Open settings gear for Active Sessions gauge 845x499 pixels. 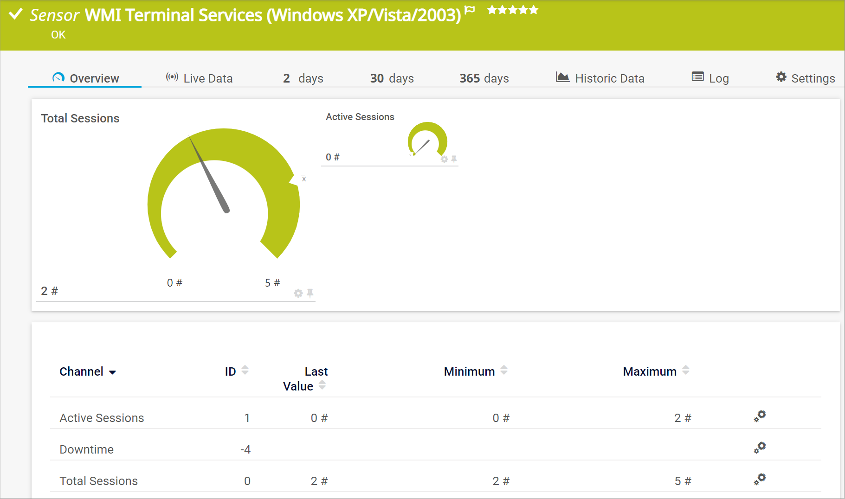pyautogui.click(x=444, y=159)
